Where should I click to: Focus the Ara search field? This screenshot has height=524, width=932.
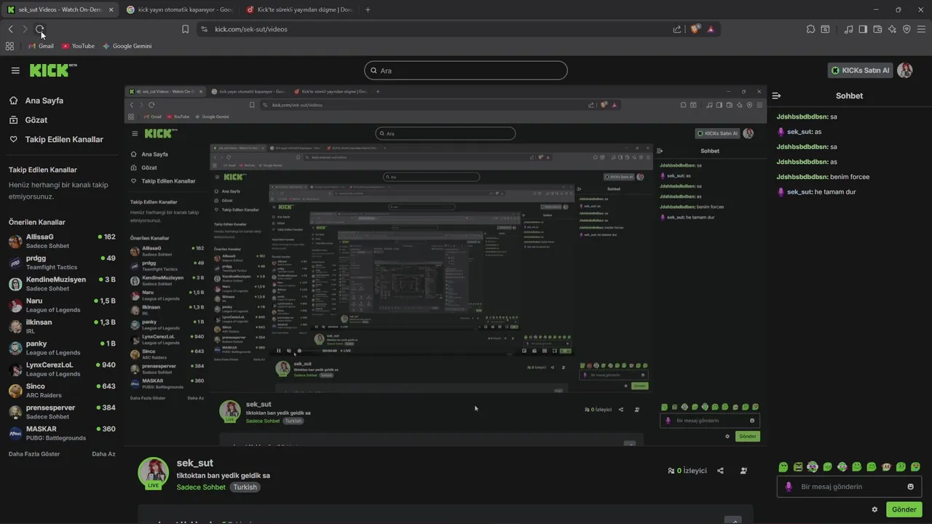(x=465, y=71)
